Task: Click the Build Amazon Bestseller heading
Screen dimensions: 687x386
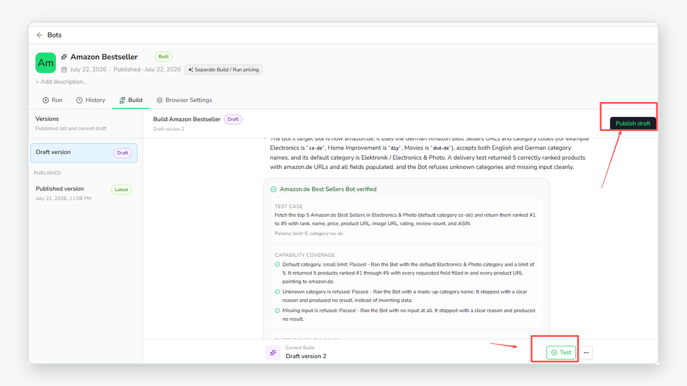Action: [187, 119]
